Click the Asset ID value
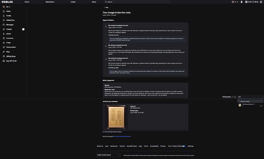Image resolution: width=264 pixels, height=159 pixels. [135, 108]
